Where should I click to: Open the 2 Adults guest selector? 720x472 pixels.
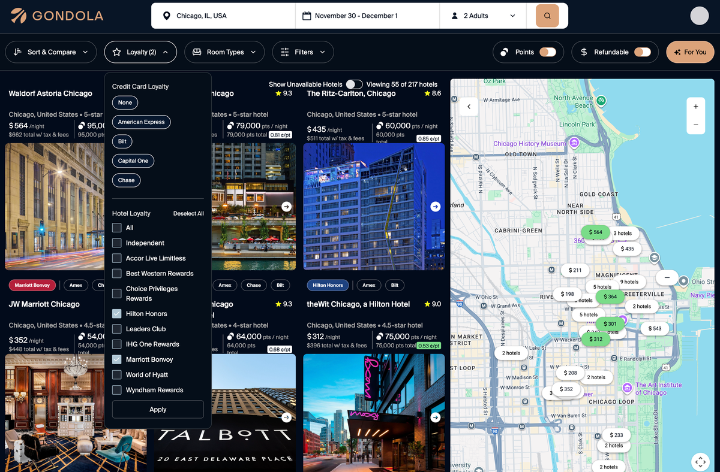point(483,16)
